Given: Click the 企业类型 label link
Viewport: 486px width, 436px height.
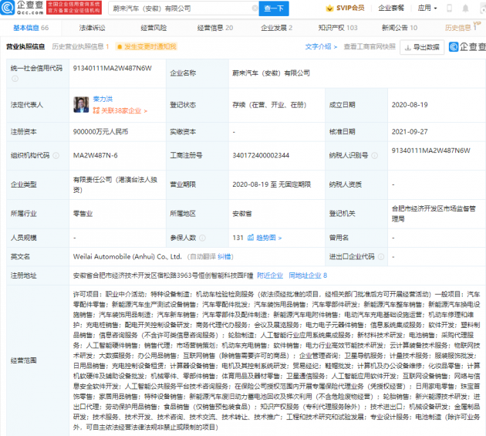Looking at the screenshot, I should 24,184.
